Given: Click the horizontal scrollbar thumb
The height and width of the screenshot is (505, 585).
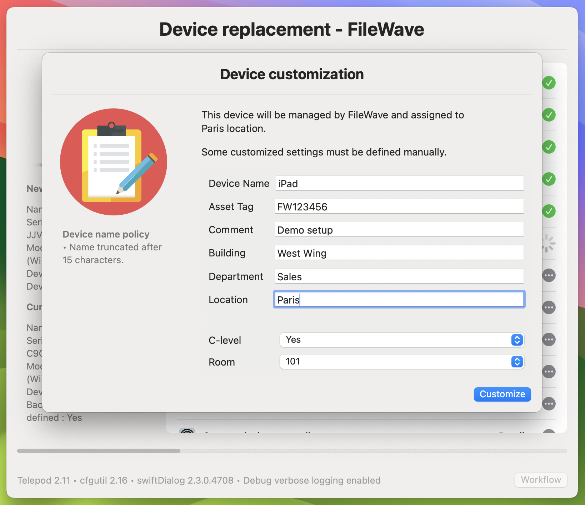Looking at the screenshot, I should pyautogui.click(x=99, y=451).
